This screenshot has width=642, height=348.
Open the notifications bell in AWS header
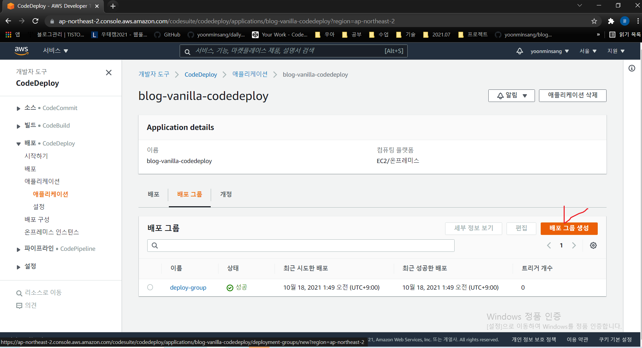520,51
